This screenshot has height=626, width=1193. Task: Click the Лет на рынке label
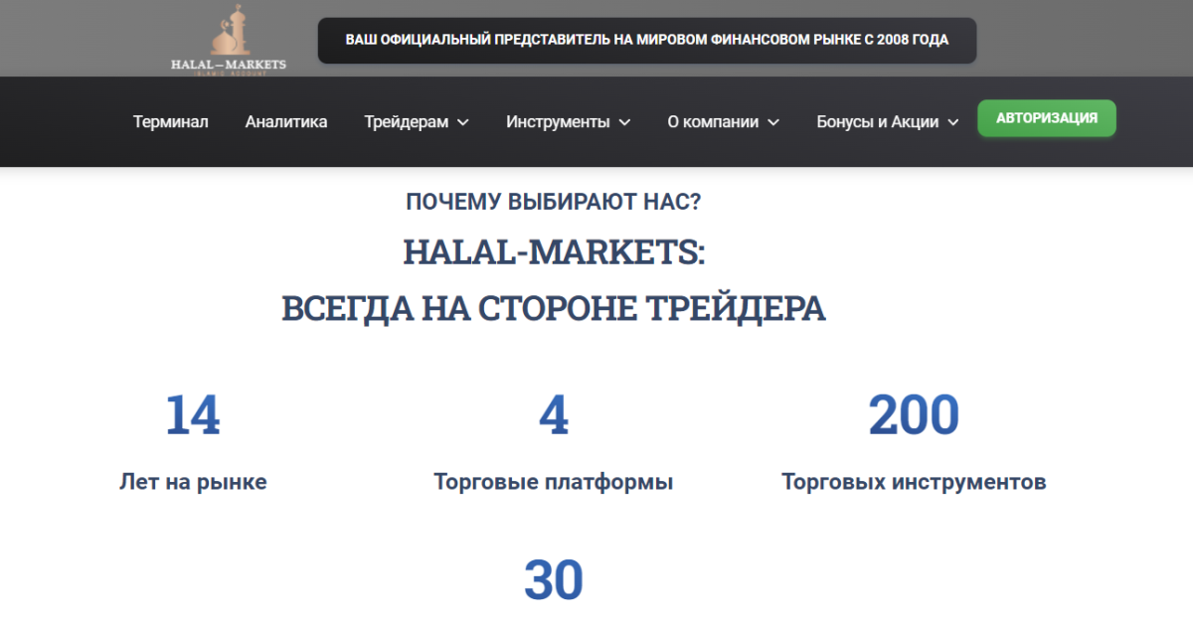tap(193, 483)
